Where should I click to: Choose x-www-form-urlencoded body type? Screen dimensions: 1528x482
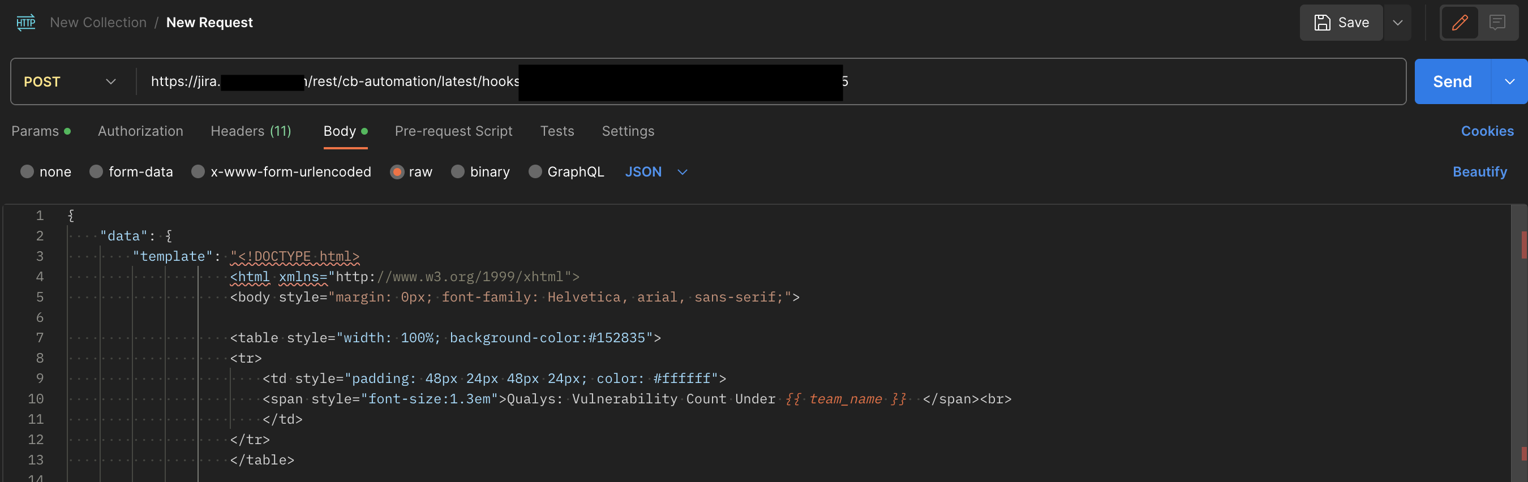tap(198, 171)
